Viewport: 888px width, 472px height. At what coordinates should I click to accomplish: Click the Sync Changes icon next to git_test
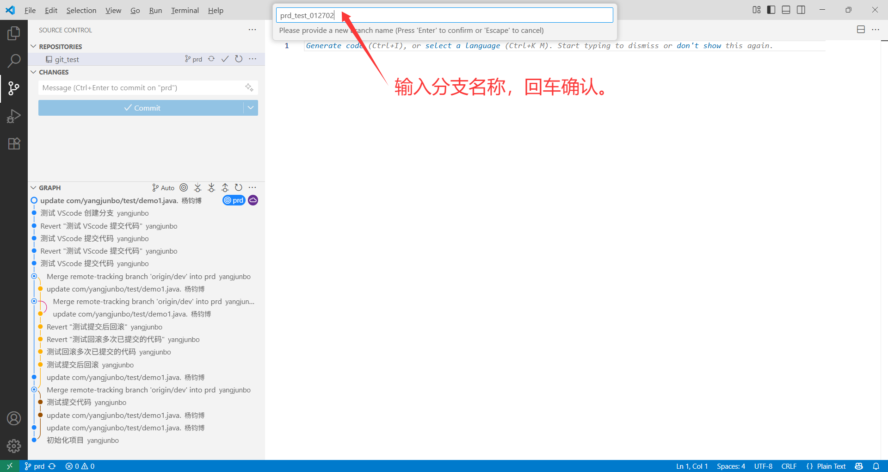click(211, 59)
